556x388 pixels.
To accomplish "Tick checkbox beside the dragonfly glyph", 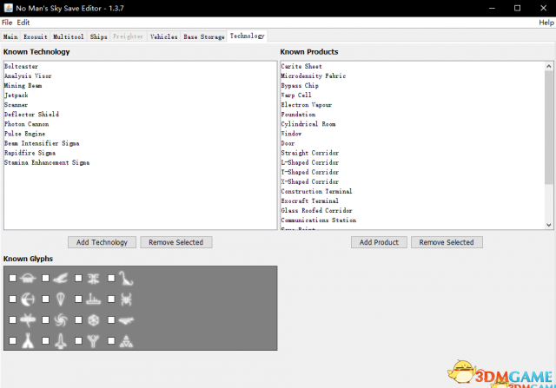I will pyautogui.click(x=13, y=320).
